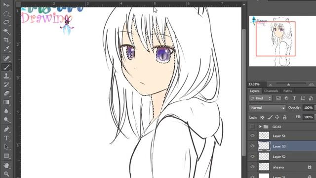Click Navigator zoom out mountain icon

coord(271,85)
